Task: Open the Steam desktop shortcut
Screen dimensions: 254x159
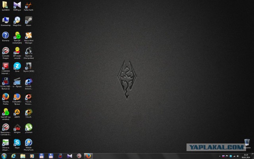Action: pyautogui.click(x=29, y=21)
